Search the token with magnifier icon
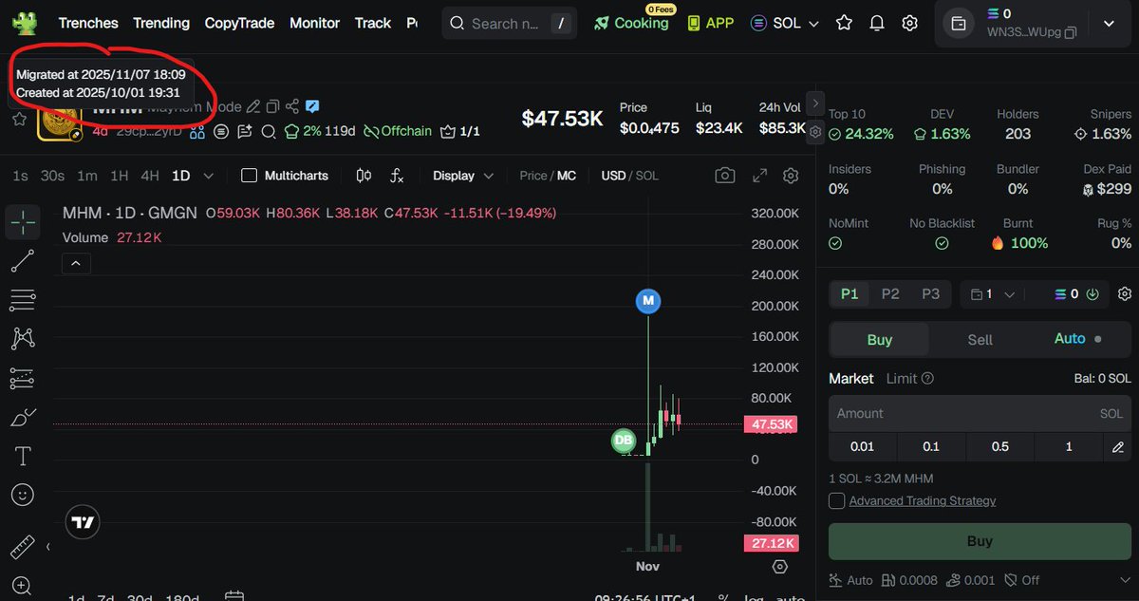This screenshot has height=601, width=1139. (269, 131)
